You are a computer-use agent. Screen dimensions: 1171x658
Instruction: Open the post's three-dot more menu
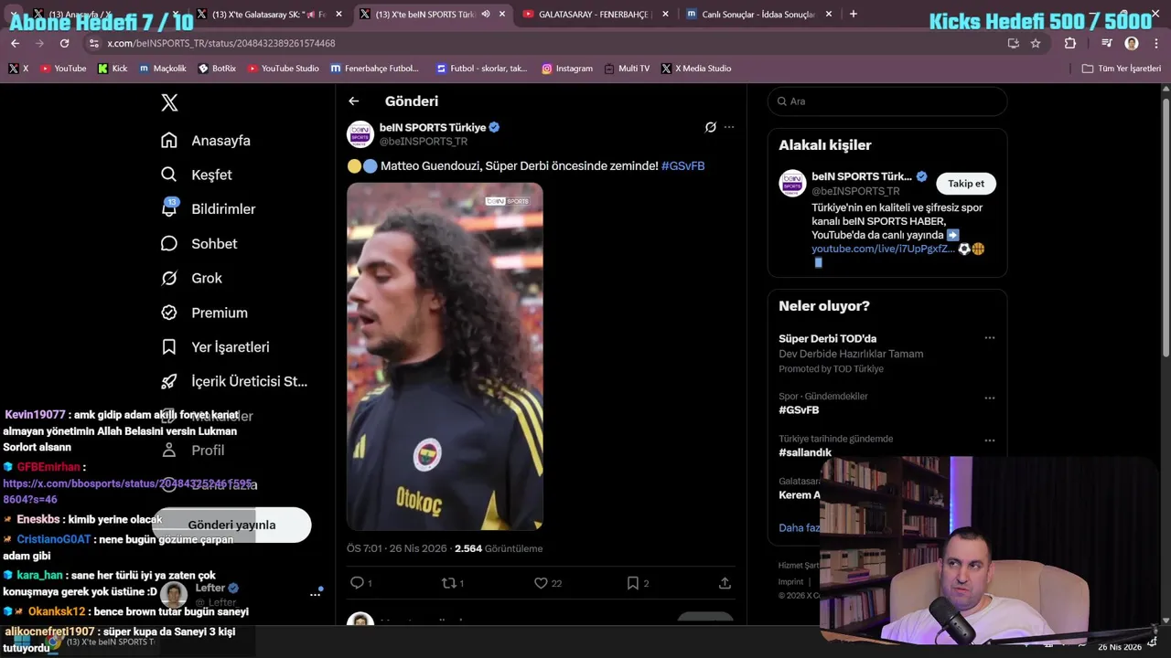pyautogui.click(x=729, y=127)
